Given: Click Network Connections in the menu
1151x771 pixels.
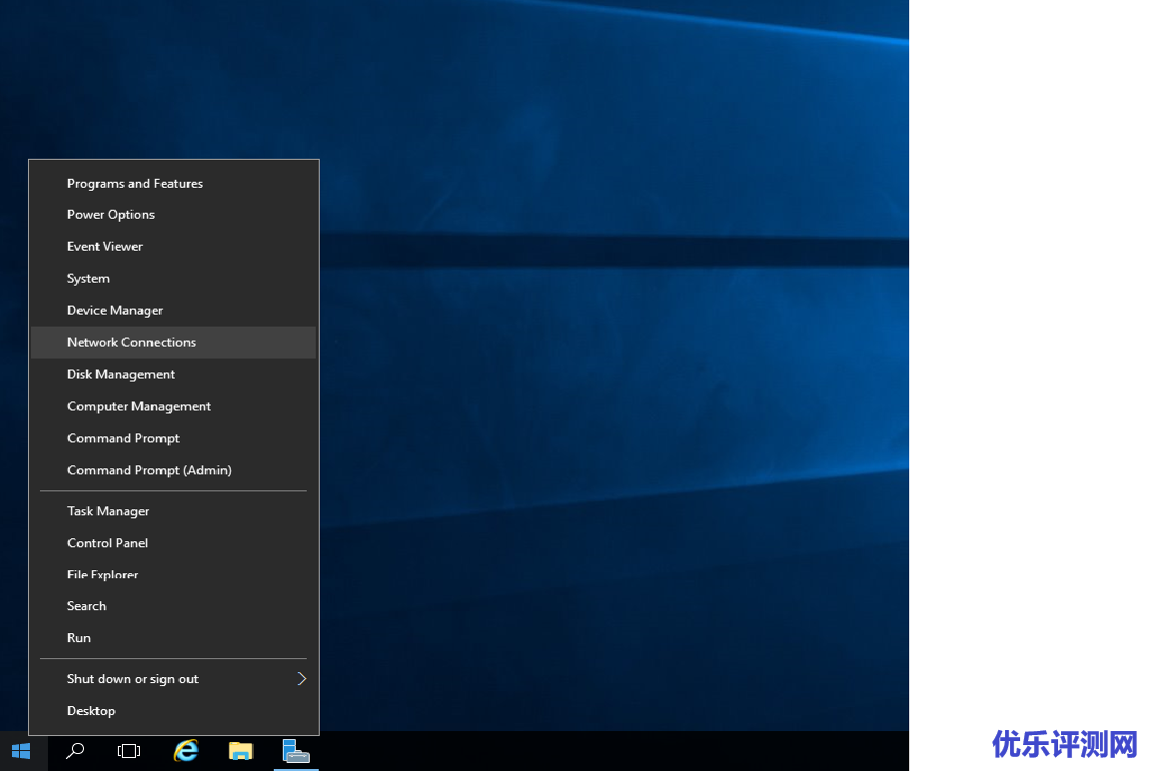Looking at the screenshot, I should click(131, 343).
